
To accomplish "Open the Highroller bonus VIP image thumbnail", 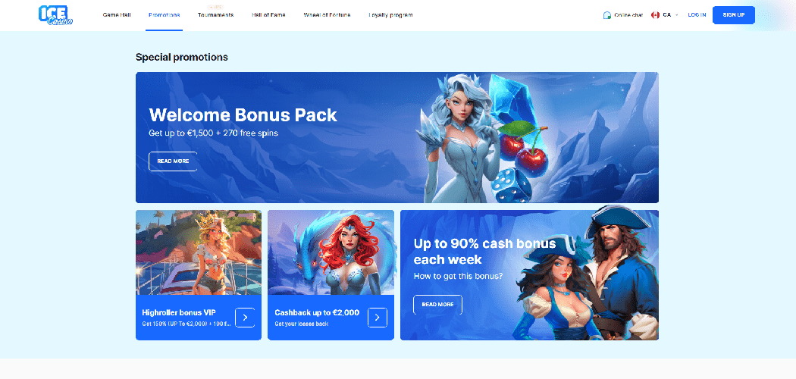I will 199,252.
